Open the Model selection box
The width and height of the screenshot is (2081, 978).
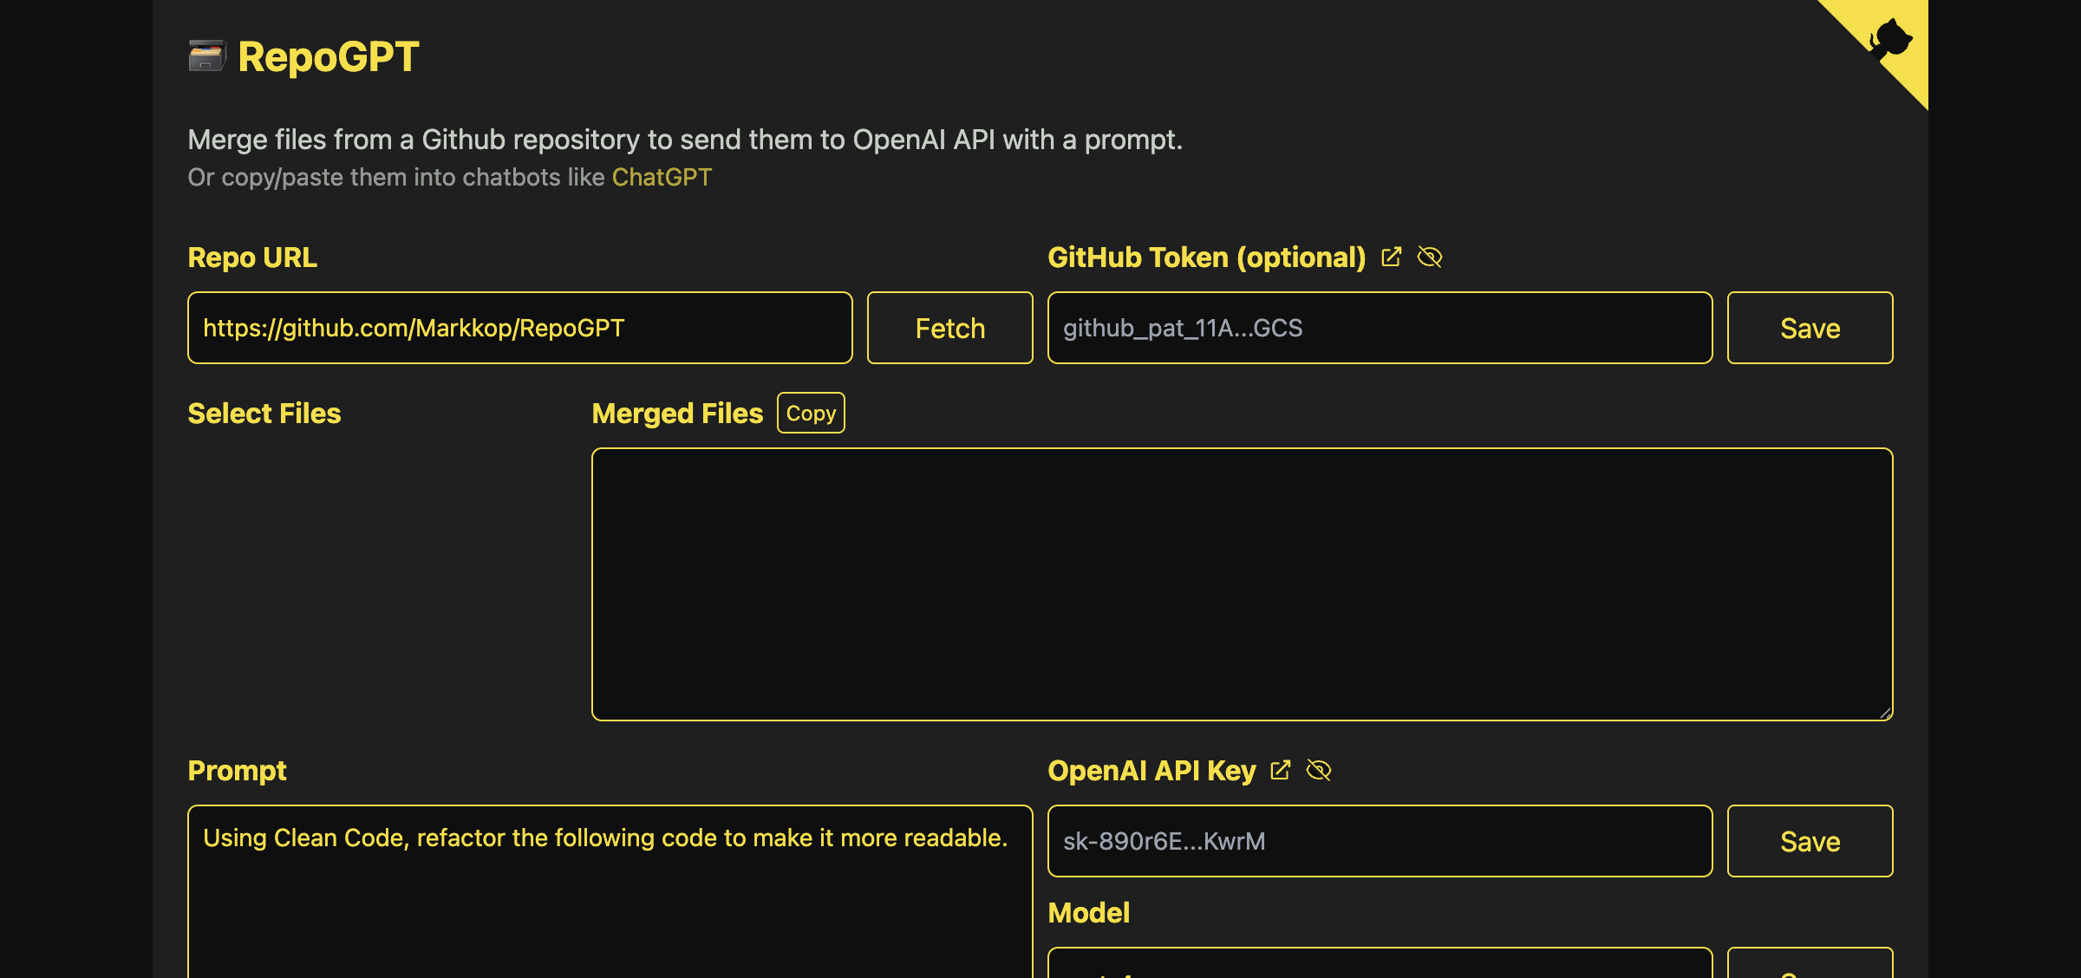point(1380,964)
